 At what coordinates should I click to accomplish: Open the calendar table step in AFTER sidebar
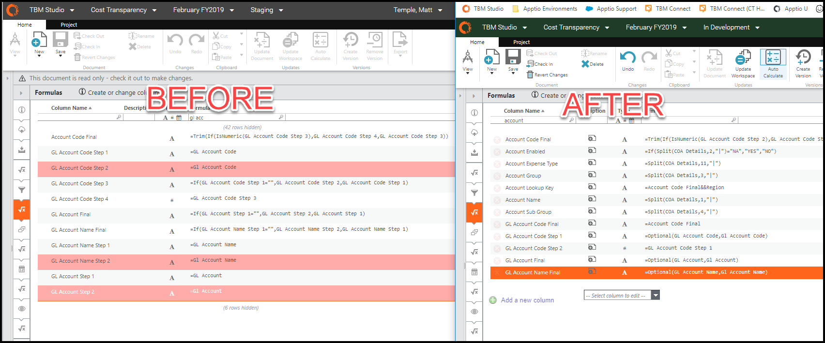[474, 272]
